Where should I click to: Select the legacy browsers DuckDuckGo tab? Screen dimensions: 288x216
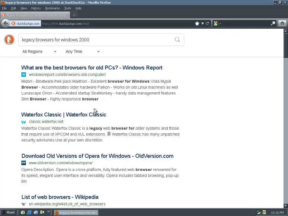[x=35, y=15]
